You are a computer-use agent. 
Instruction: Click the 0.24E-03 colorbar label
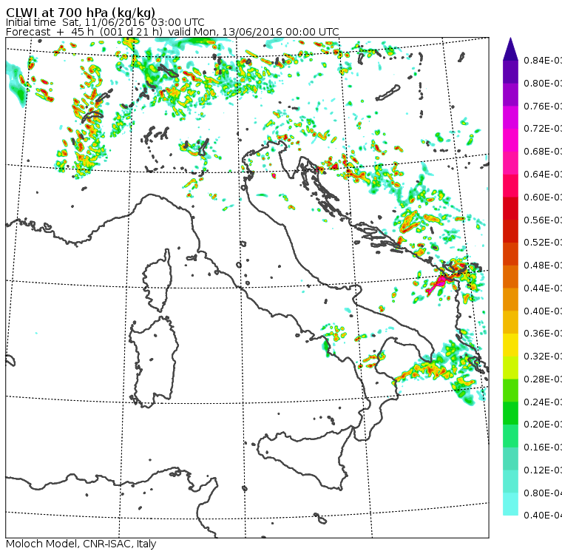pos(543,402)
